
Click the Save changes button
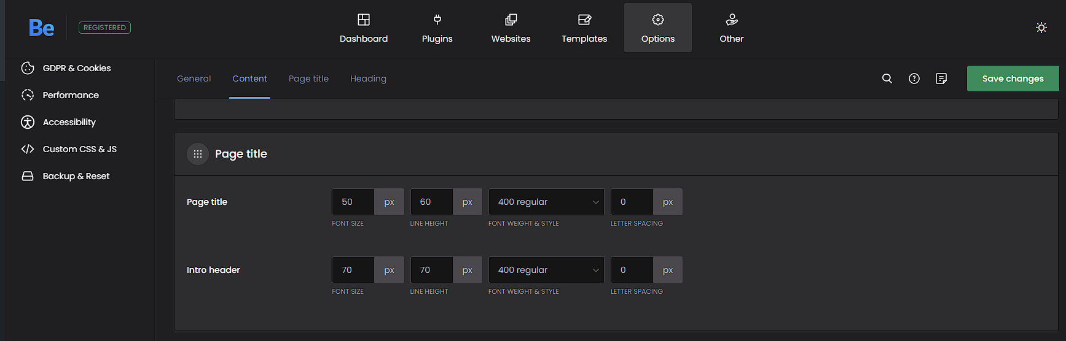coord(1013,79)
